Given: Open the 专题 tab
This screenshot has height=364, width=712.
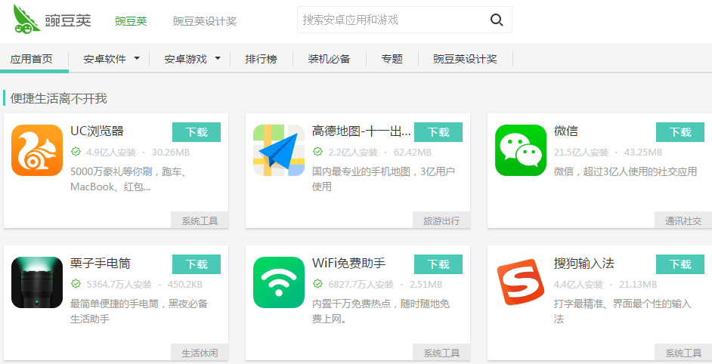Looking at the screenshot, I should pos(392,59).
